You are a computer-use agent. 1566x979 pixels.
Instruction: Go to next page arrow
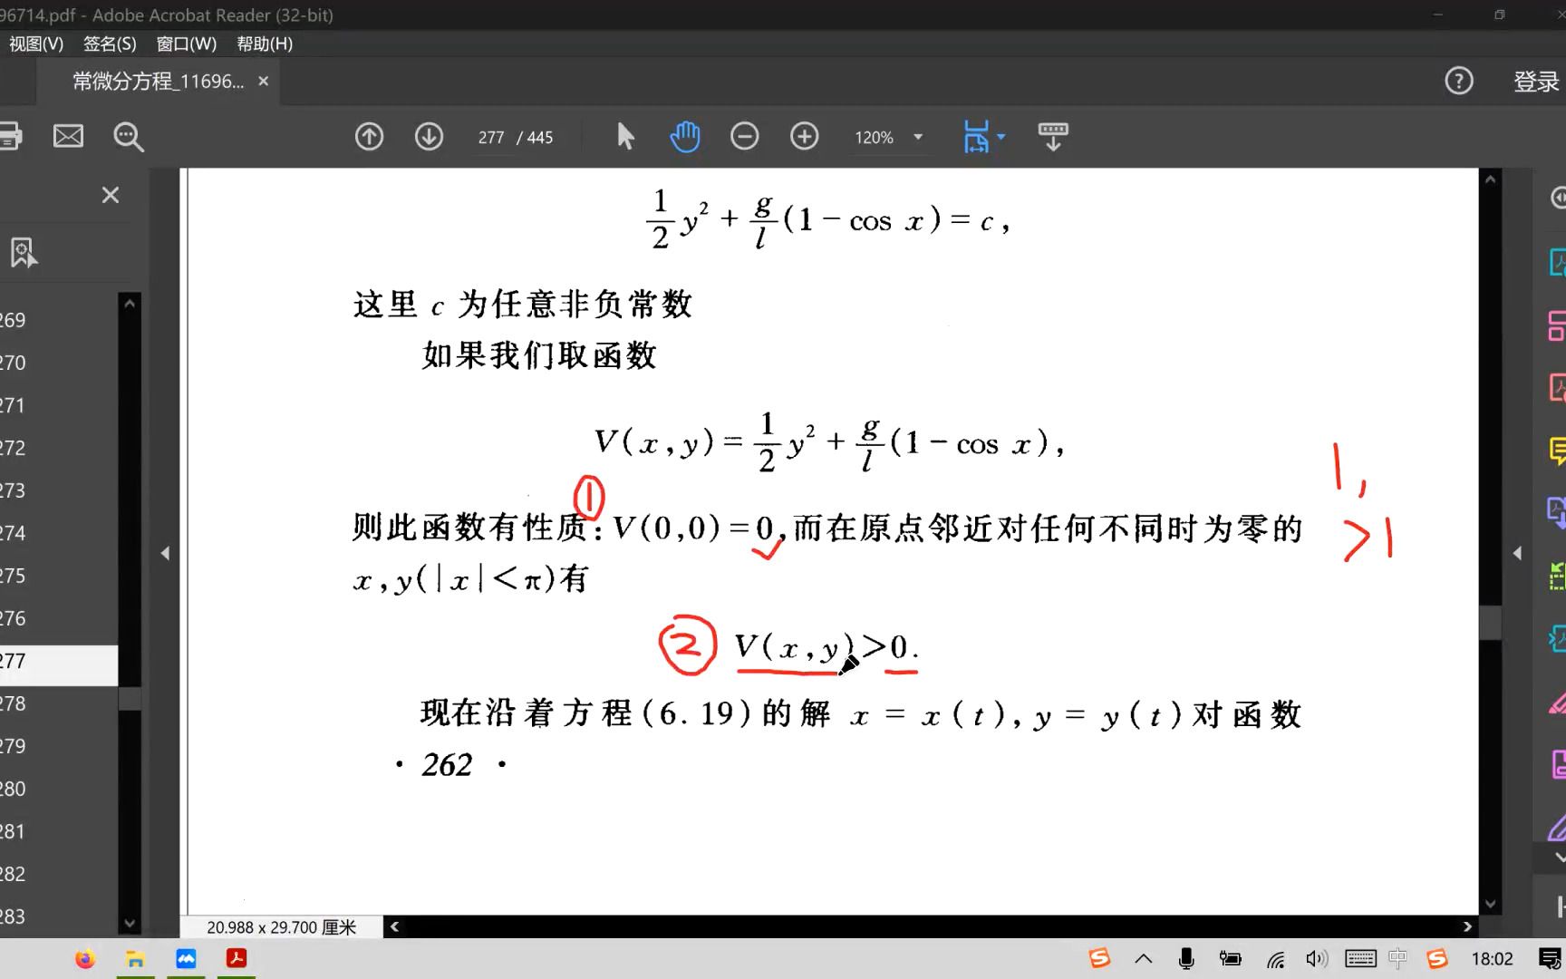coord(429,137)
